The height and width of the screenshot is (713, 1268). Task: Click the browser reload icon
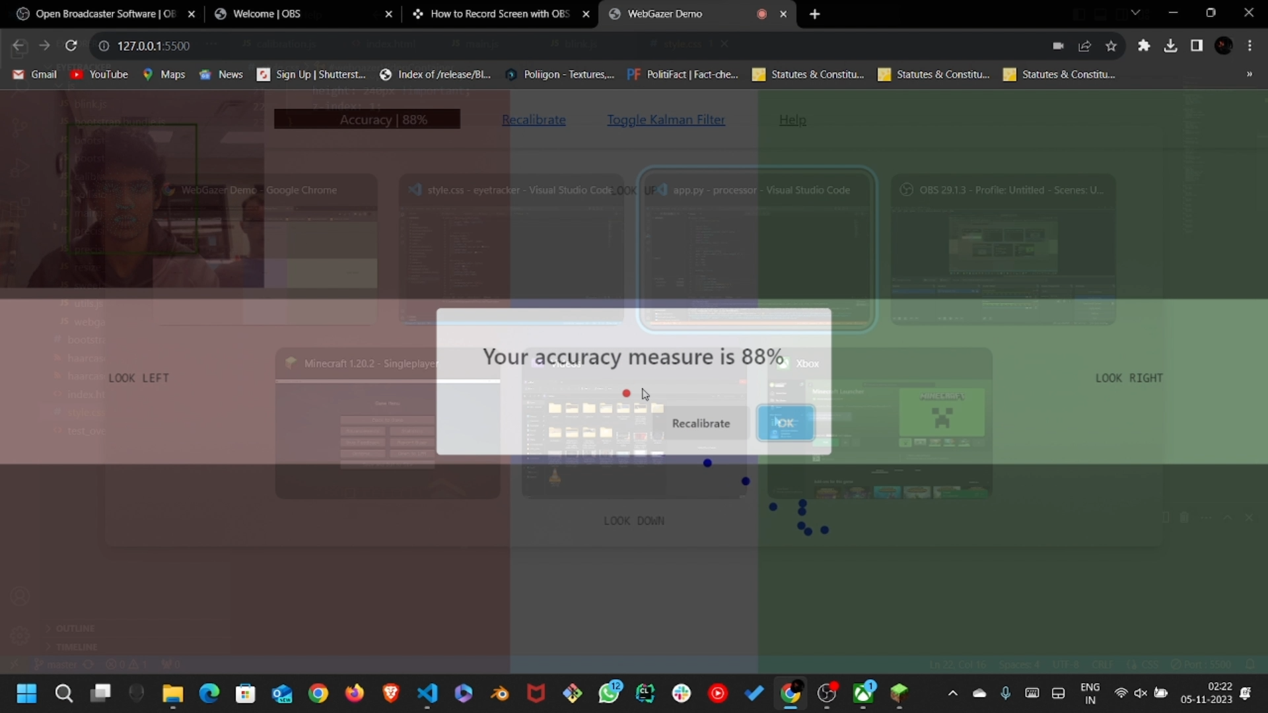click(71, 46)
